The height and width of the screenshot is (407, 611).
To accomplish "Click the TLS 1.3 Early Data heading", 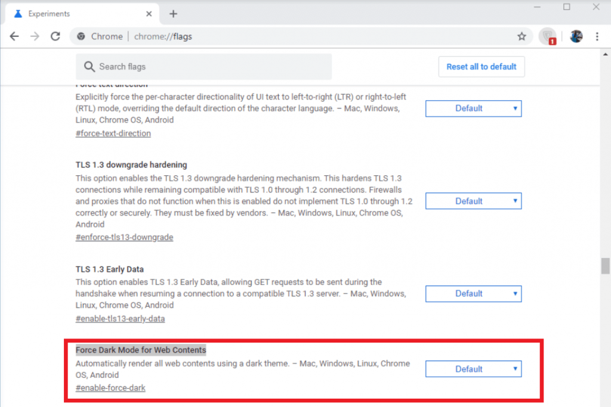I will (110, 269).
